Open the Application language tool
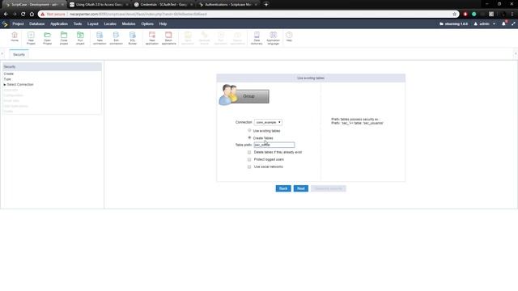The width and height of the screenshot is (518, 291). [x=274, y=38]
